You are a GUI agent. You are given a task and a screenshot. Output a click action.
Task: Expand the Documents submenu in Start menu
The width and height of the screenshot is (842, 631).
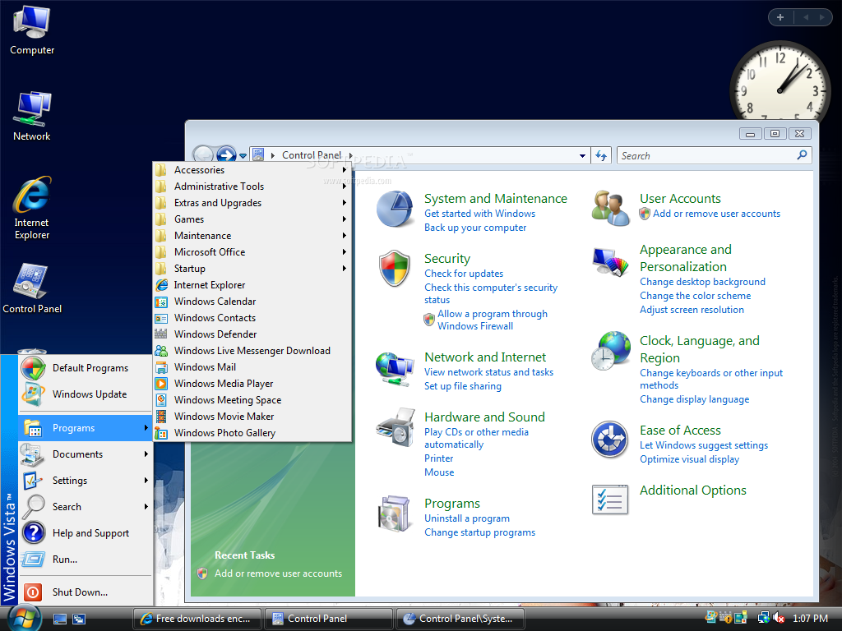pos(86,454)
